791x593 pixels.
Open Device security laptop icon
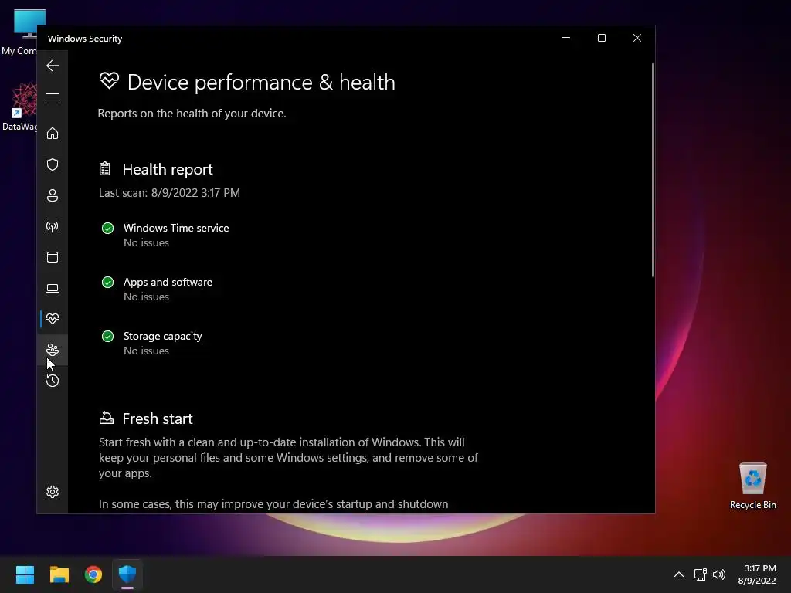[x=53, y=289]
